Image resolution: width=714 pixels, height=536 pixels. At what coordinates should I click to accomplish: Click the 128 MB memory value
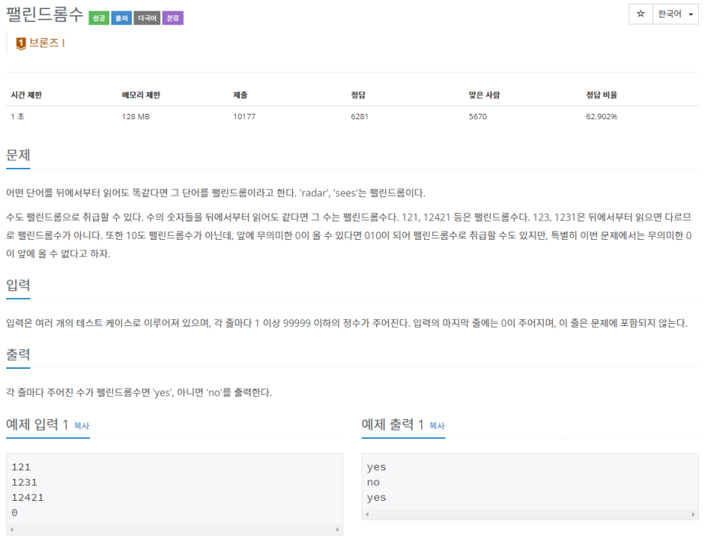point(136,117)
